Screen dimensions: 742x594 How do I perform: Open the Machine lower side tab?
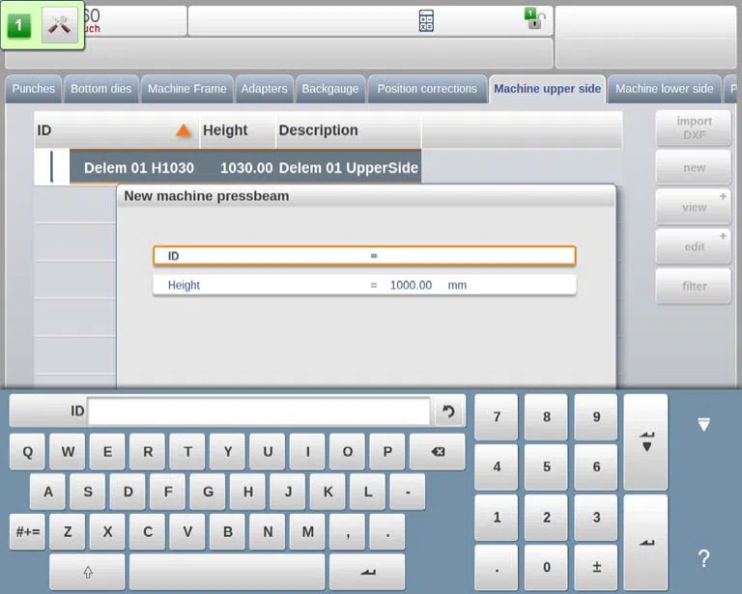(665, 89)
